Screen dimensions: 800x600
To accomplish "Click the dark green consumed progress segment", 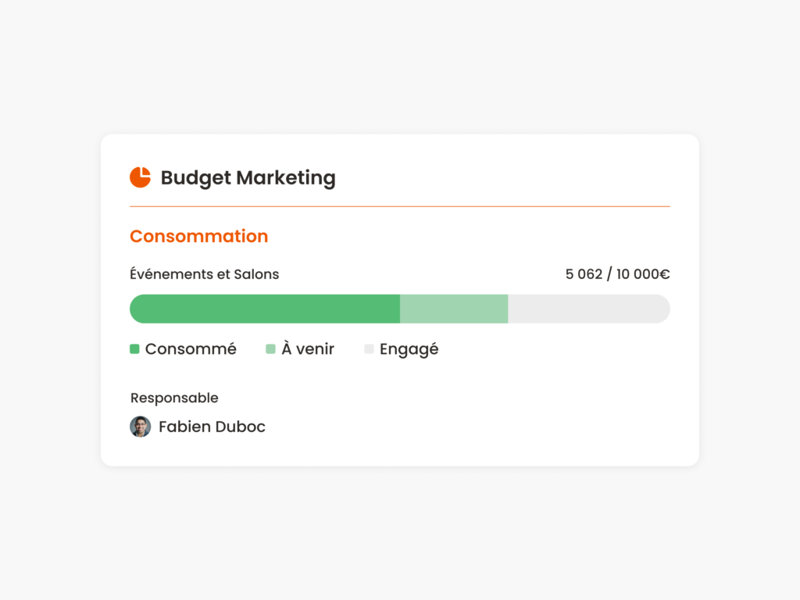I will 266,309.
